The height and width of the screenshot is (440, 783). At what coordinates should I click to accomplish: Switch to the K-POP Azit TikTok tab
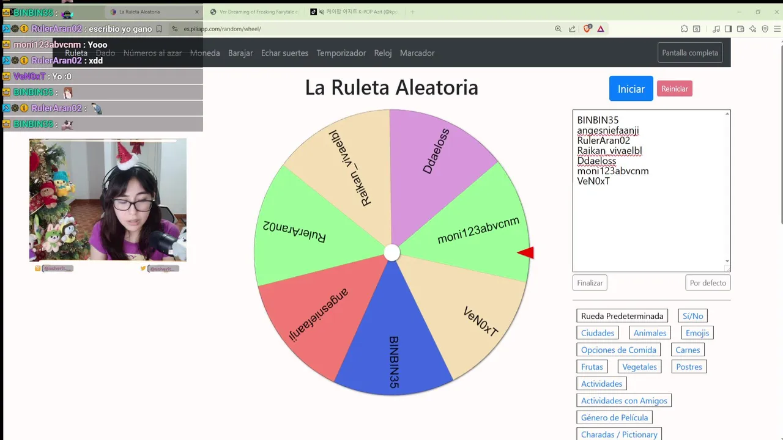coord(355,12)
